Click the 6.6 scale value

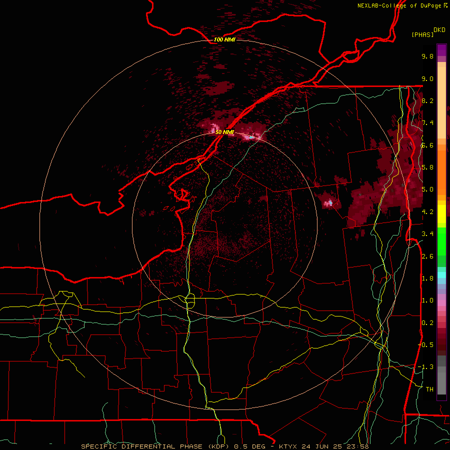pyautogui.click(x=427, y=145)
